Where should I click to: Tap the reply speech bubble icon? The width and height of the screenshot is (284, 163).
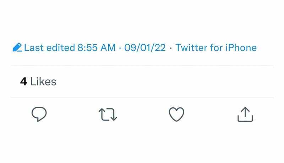pos(39,114)
